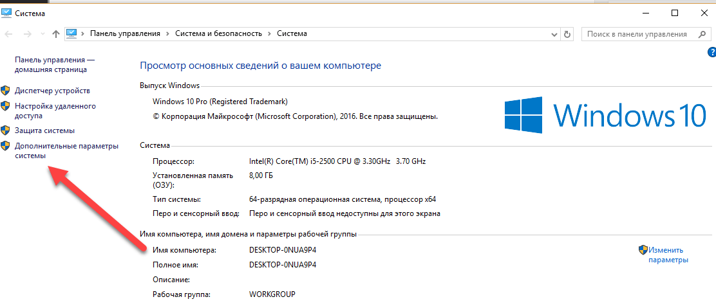Minimize the Система window

645,14
